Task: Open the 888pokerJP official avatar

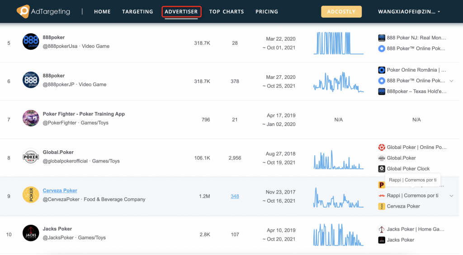Action: (31, 80)
